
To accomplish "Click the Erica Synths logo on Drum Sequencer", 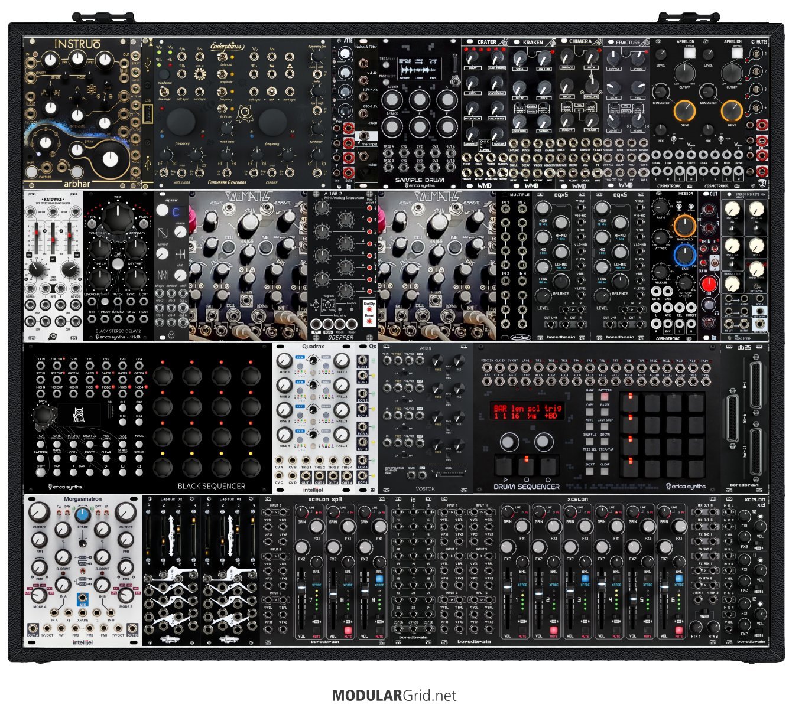I will 686,487.
